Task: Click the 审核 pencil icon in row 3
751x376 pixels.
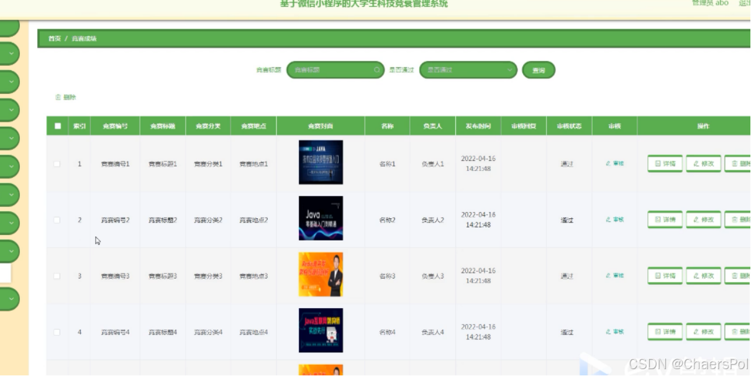Action: [x=608, y=275]
